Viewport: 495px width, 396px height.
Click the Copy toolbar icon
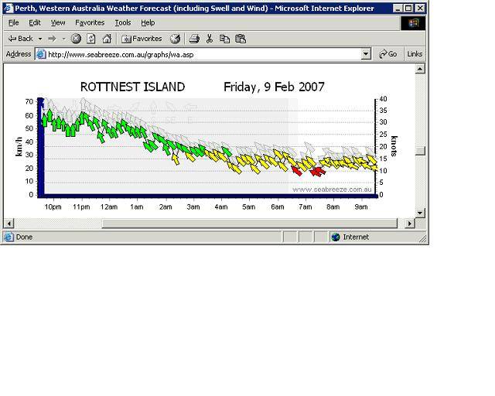(224, 39)
